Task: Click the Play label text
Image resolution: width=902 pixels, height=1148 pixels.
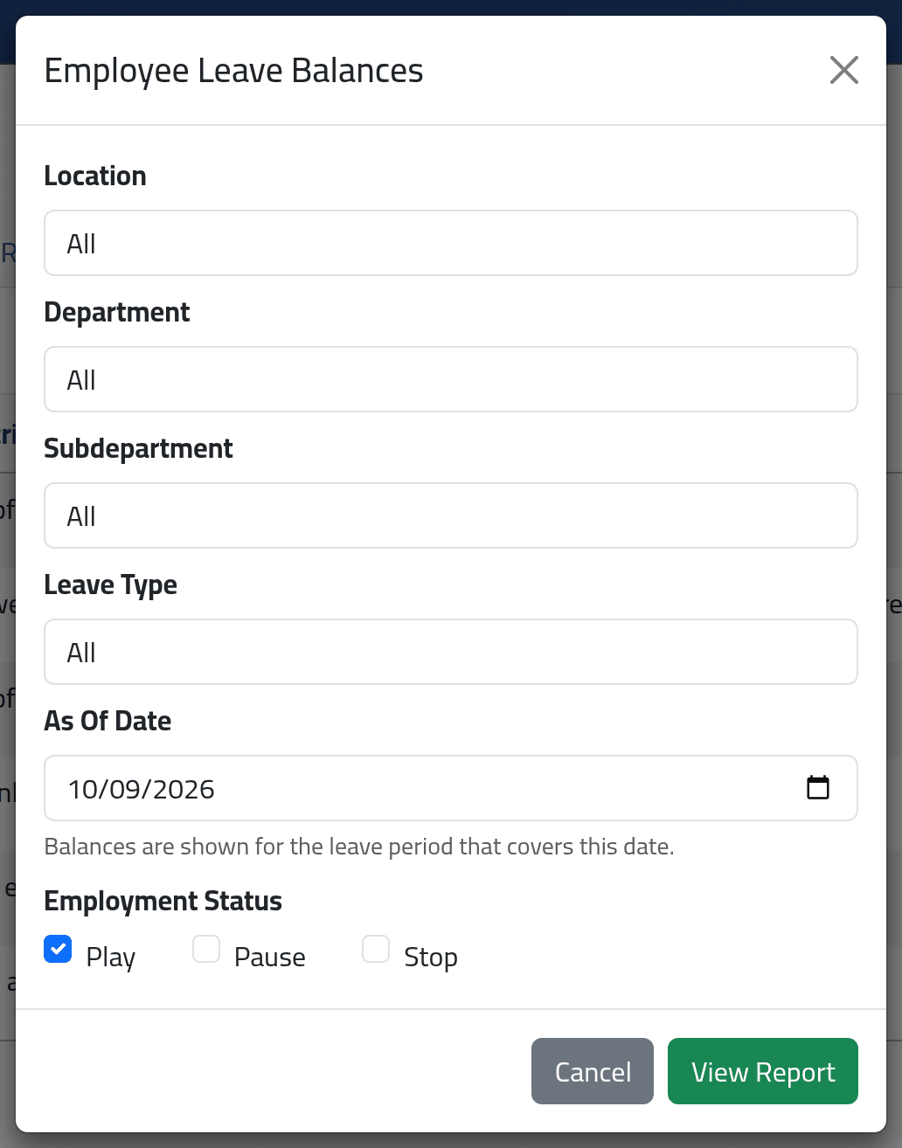Action: point(111,958)
